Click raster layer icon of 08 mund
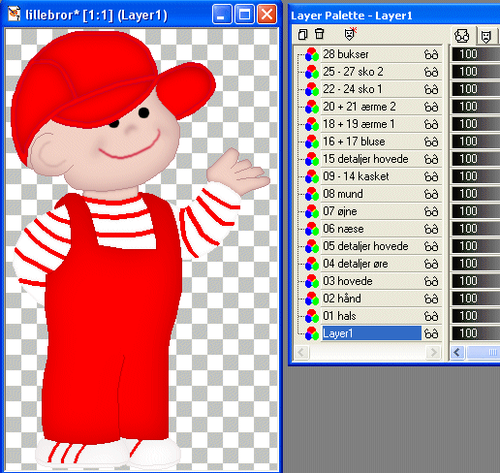 (x=312, y=194)
